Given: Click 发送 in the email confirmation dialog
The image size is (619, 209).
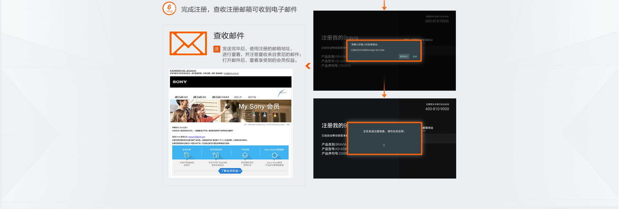Looking at the screenshot, I should (415, 56).
